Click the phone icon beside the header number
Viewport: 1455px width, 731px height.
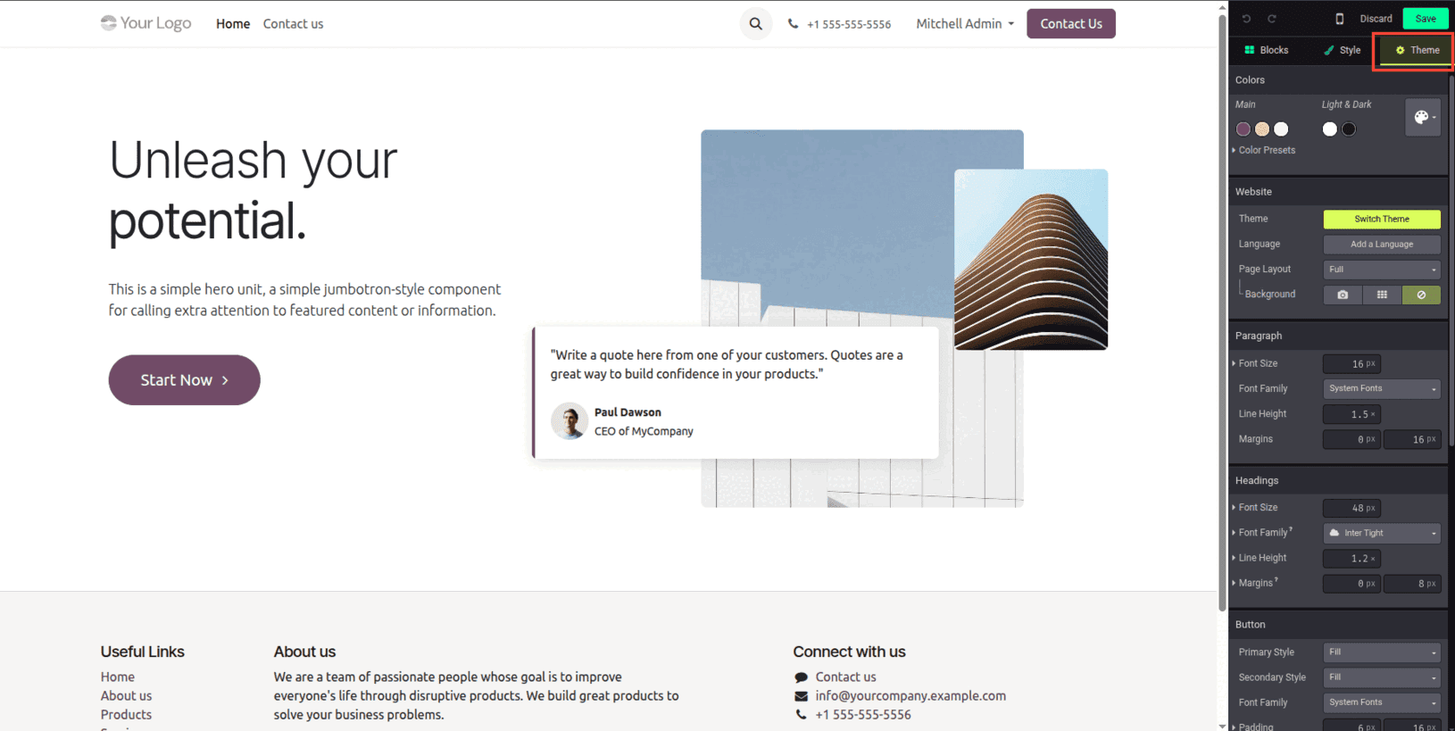(793, 24)
